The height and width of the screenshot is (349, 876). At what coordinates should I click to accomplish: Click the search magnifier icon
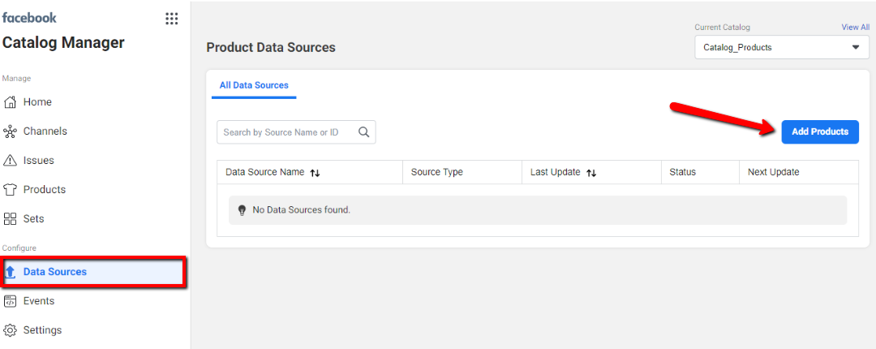364,132
